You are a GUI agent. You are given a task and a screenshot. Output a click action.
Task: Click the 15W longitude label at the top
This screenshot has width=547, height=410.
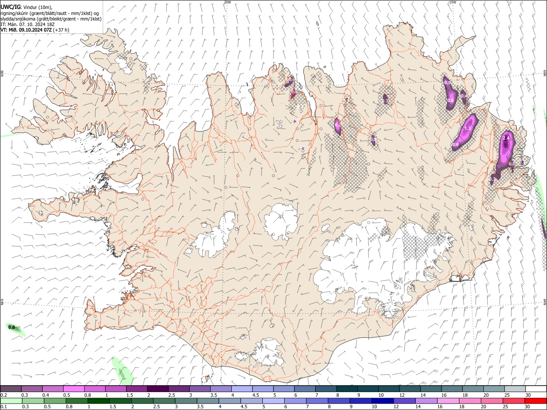click(x=453, y=2)
